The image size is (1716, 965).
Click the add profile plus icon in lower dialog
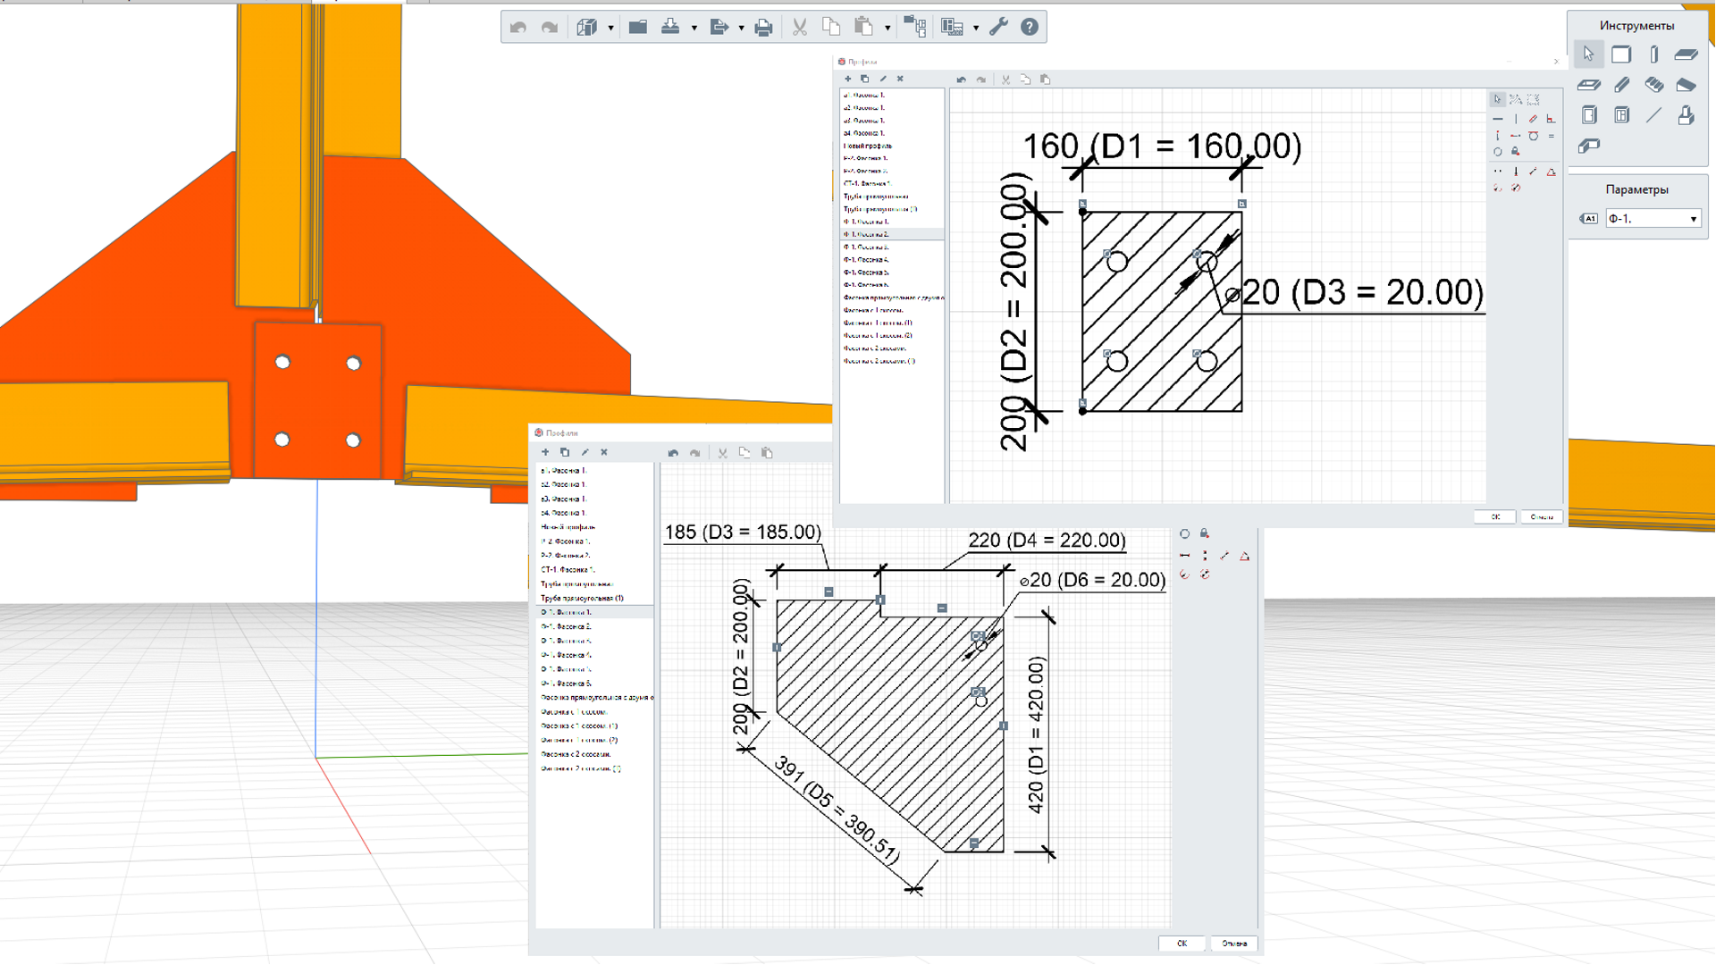pyautogui.click(x=545, y=452)
